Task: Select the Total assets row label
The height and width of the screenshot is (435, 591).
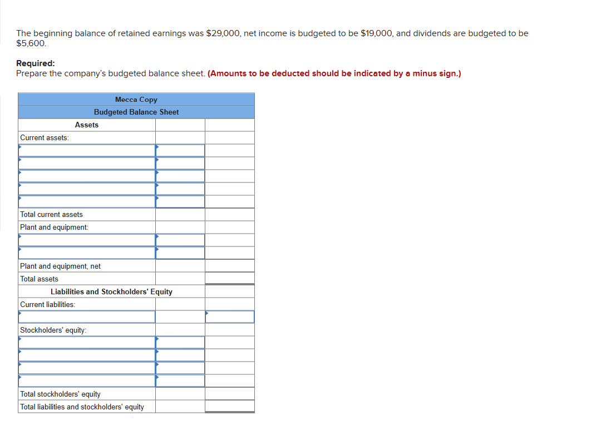Action: tap(39, 279)
